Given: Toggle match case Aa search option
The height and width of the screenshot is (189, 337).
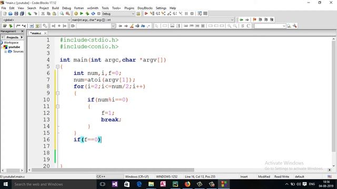Looking at the screenshot, I should pos(143,26).
